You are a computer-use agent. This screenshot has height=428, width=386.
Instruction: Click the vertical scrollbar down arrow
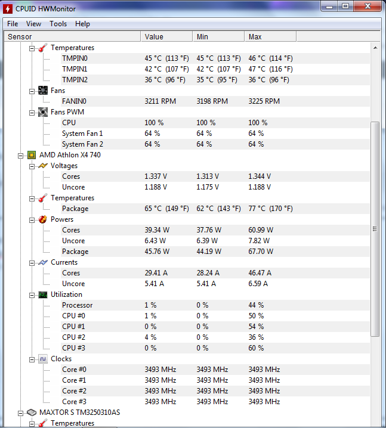(375, 422)
